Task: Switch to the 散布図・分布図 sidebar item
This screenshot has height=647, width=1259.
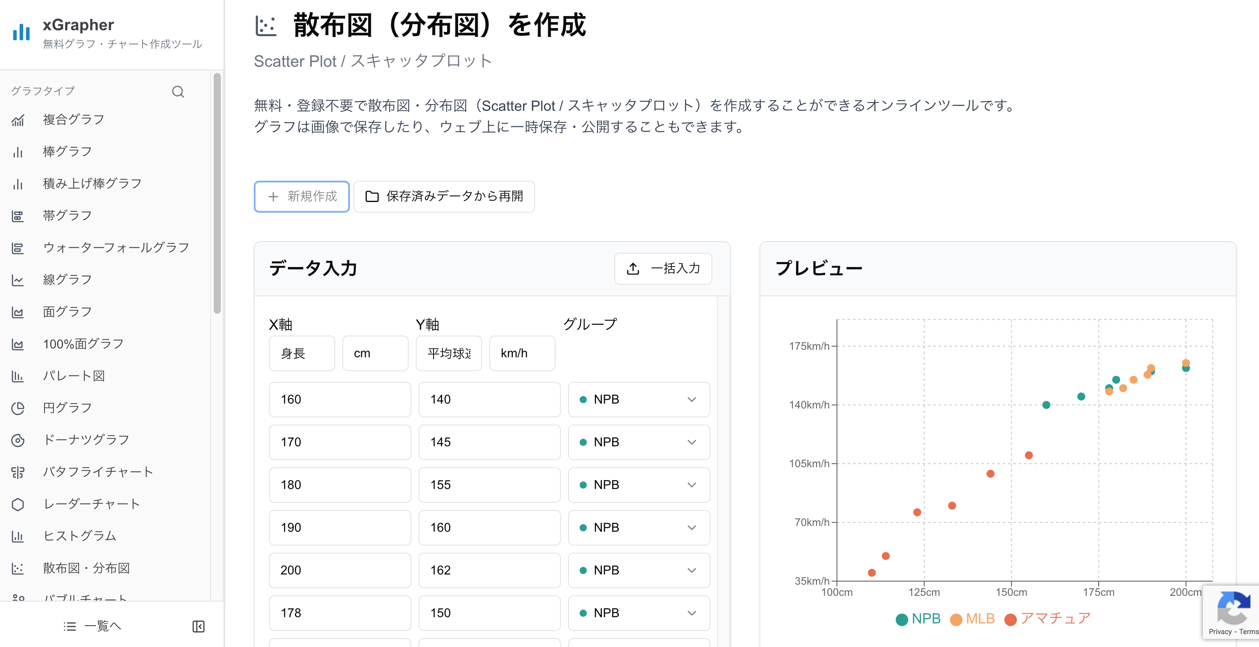Action: (x=86, y=568)
